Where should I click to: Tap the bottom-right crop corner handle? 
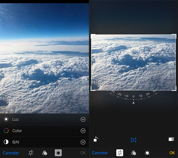tap(174, 88)
